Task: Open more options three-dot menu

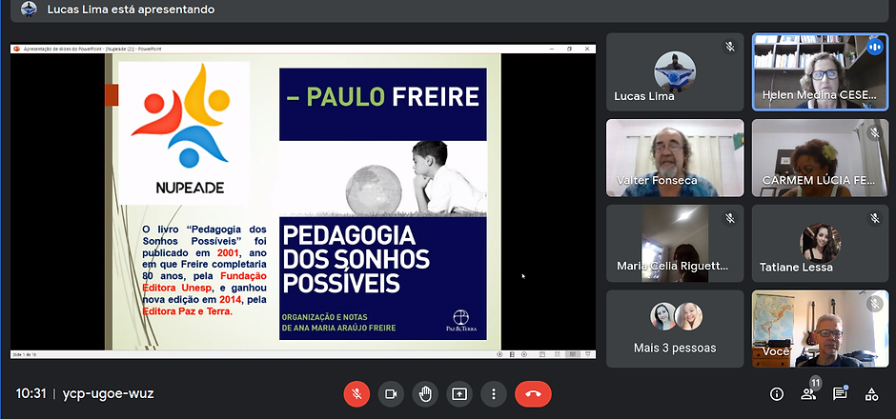Action: pyautogui.click(x=494, y=394)
